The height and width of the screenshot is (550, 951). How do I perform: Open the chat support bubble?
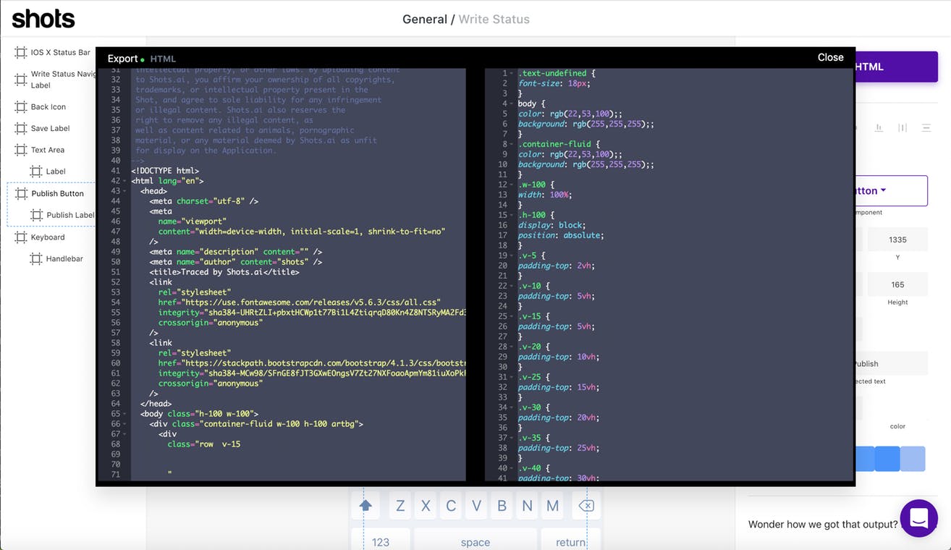click(x=918, y=518)
